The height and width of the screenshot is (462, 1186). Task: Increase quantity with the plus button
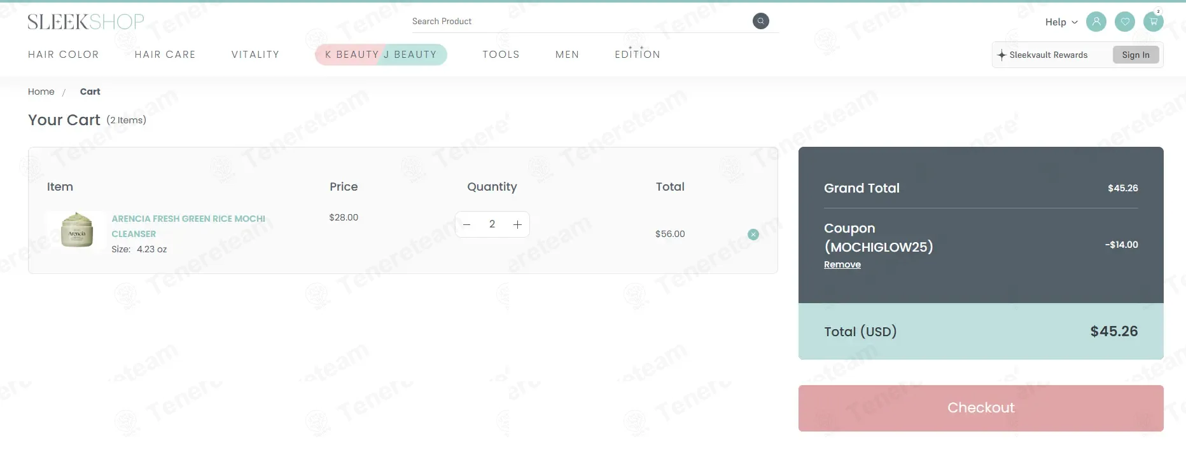tap(517, 224)
